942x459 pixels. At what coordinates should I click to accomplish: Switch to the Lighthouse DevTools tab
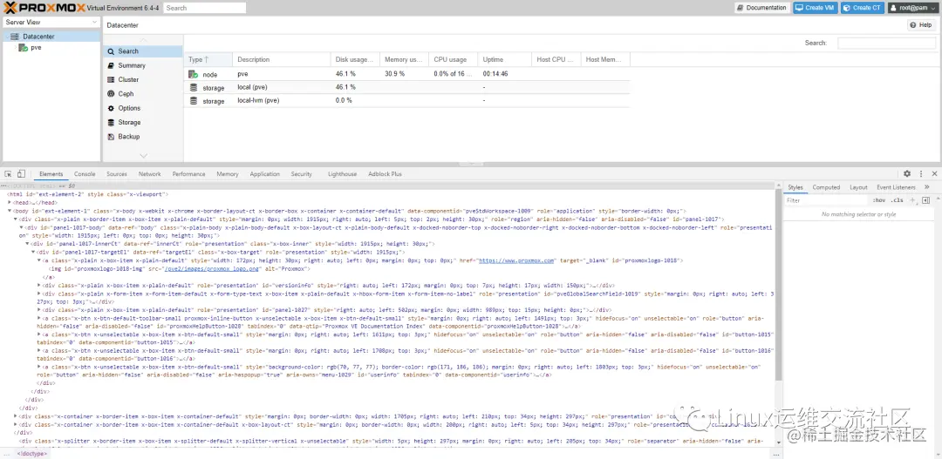coord(343,174)
